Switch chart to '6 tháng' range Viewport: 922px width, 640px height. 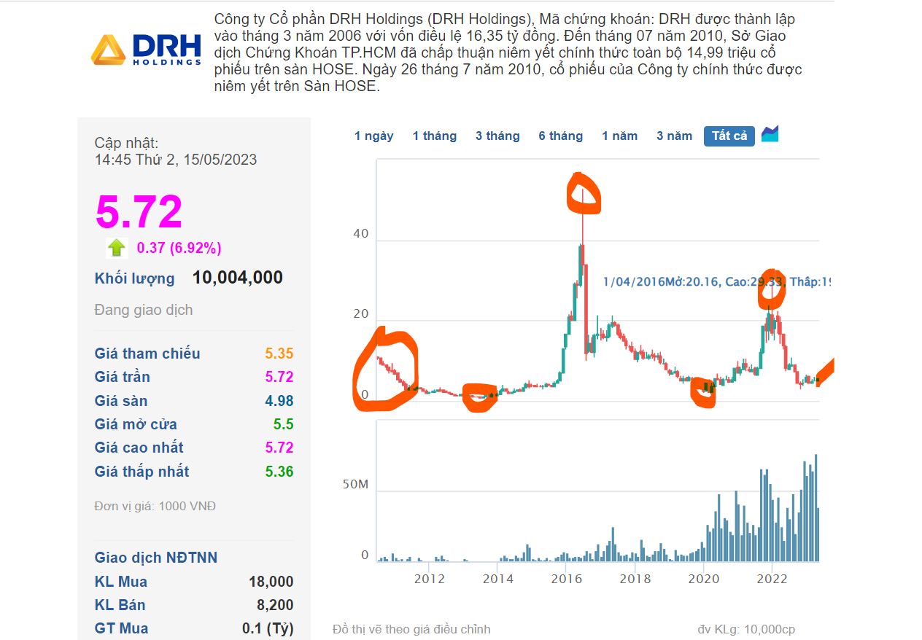tap(561, 136)
